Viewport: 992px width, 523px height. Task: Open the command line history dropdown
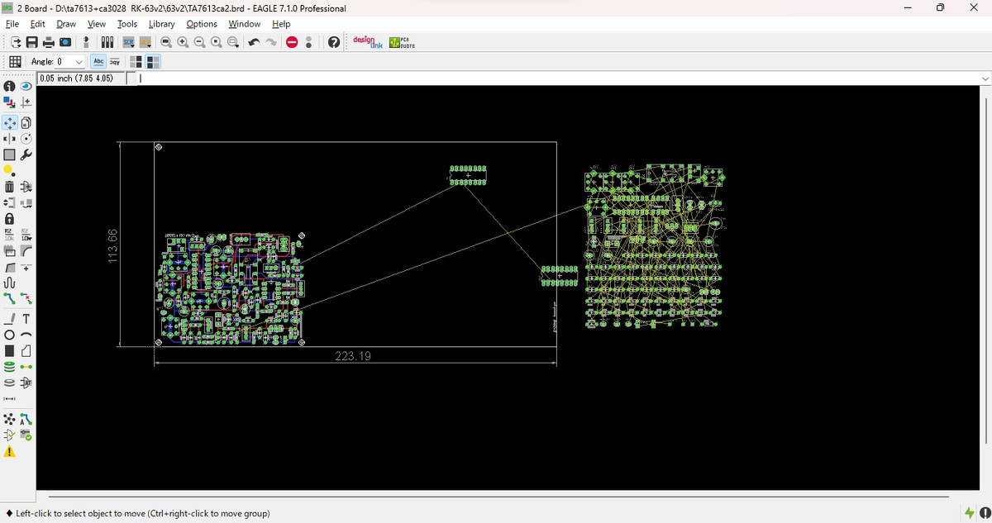tap(984, 78)
